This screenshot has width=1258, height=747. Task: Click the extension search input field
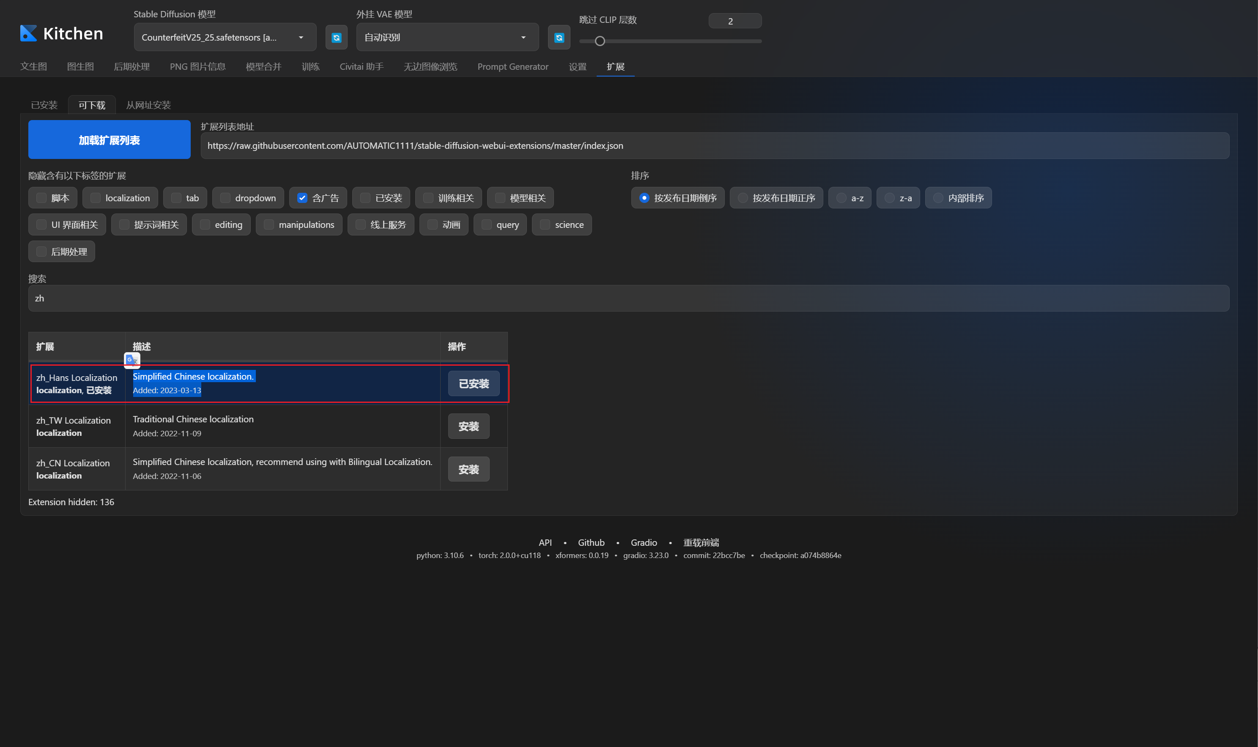pyautogui.click(x=628, y=298)
